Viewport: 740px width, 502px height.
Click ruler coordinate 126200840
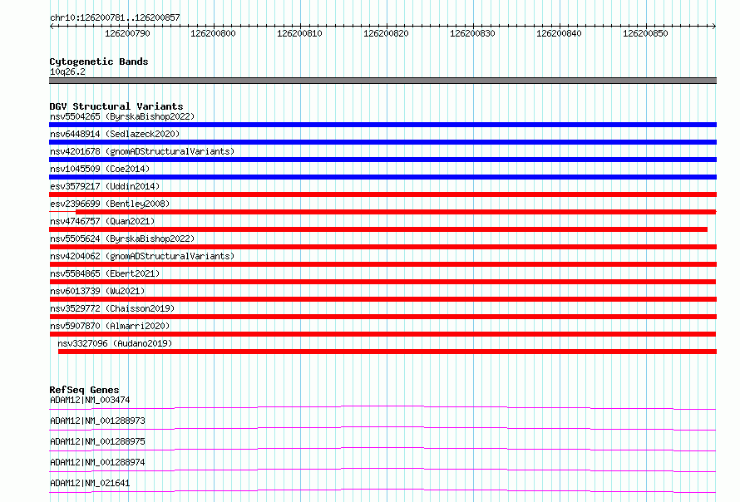click(x=559, y=33)
